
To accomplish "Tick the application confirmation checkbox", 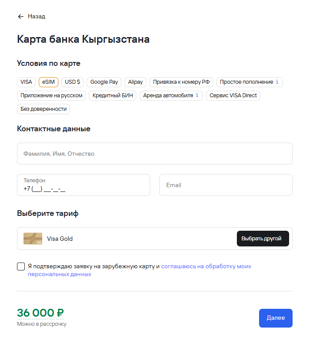I will click(21, 266).
